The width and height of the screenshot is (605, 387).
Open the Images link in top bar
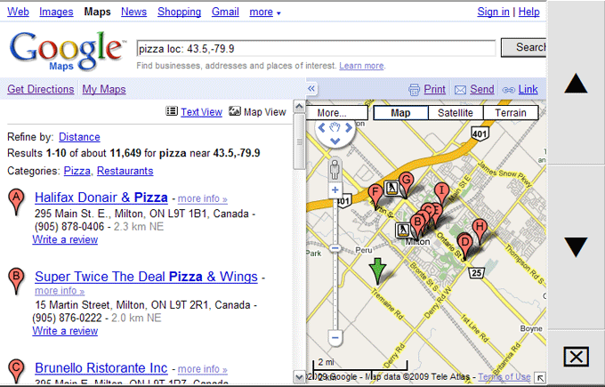tap(56, 12)
